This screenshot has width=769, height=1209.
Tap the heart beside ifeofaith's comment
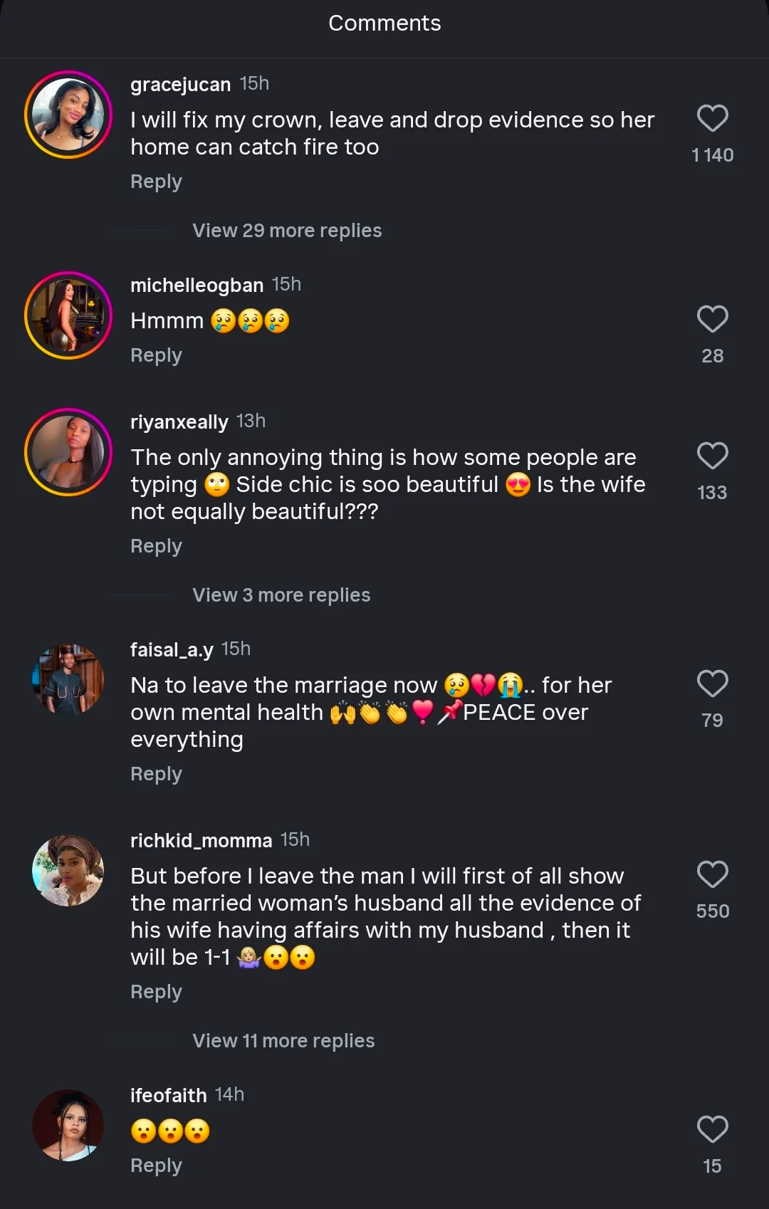712,1130
